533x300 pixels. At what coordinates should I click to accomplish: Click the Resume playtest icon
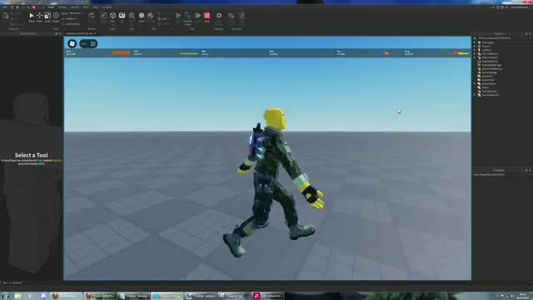[x=197, y=16]
